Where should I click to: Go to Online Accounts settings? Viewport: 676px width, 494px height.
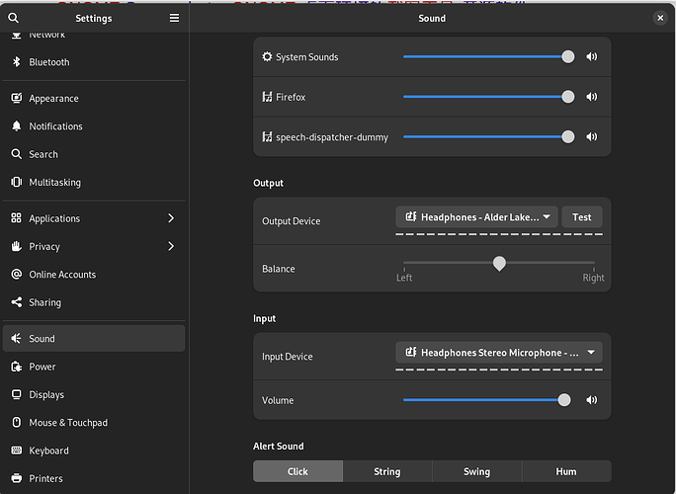[62, 275]
